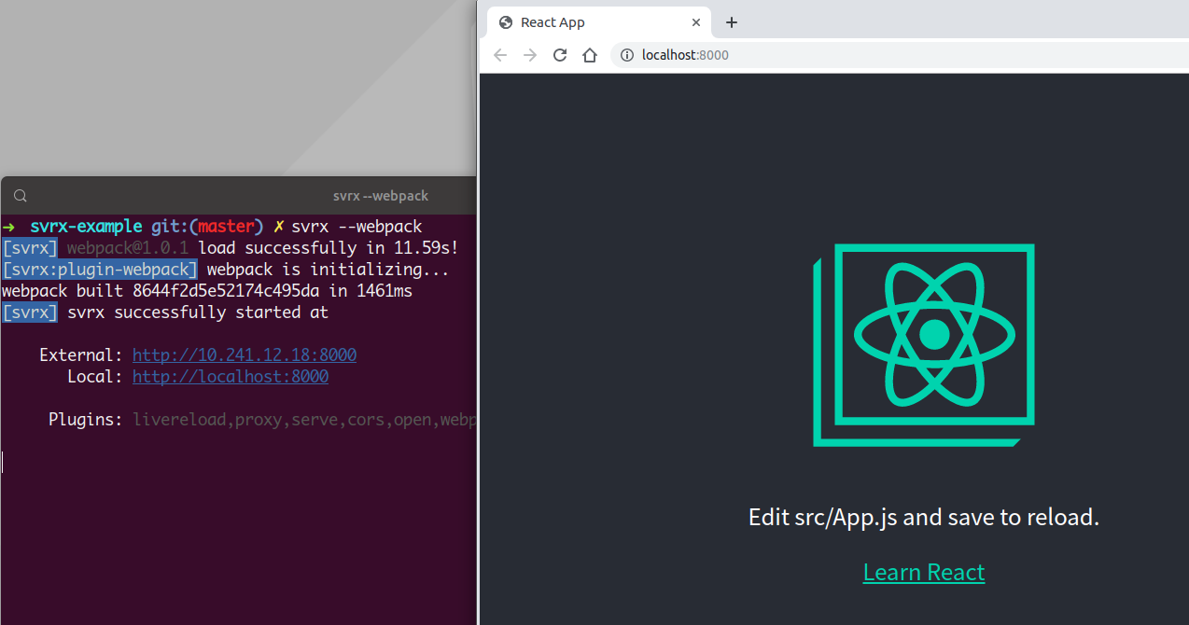Screen dimensions: 1189x625
Task: Open the Learn React link
Action: tap(924, 572)
